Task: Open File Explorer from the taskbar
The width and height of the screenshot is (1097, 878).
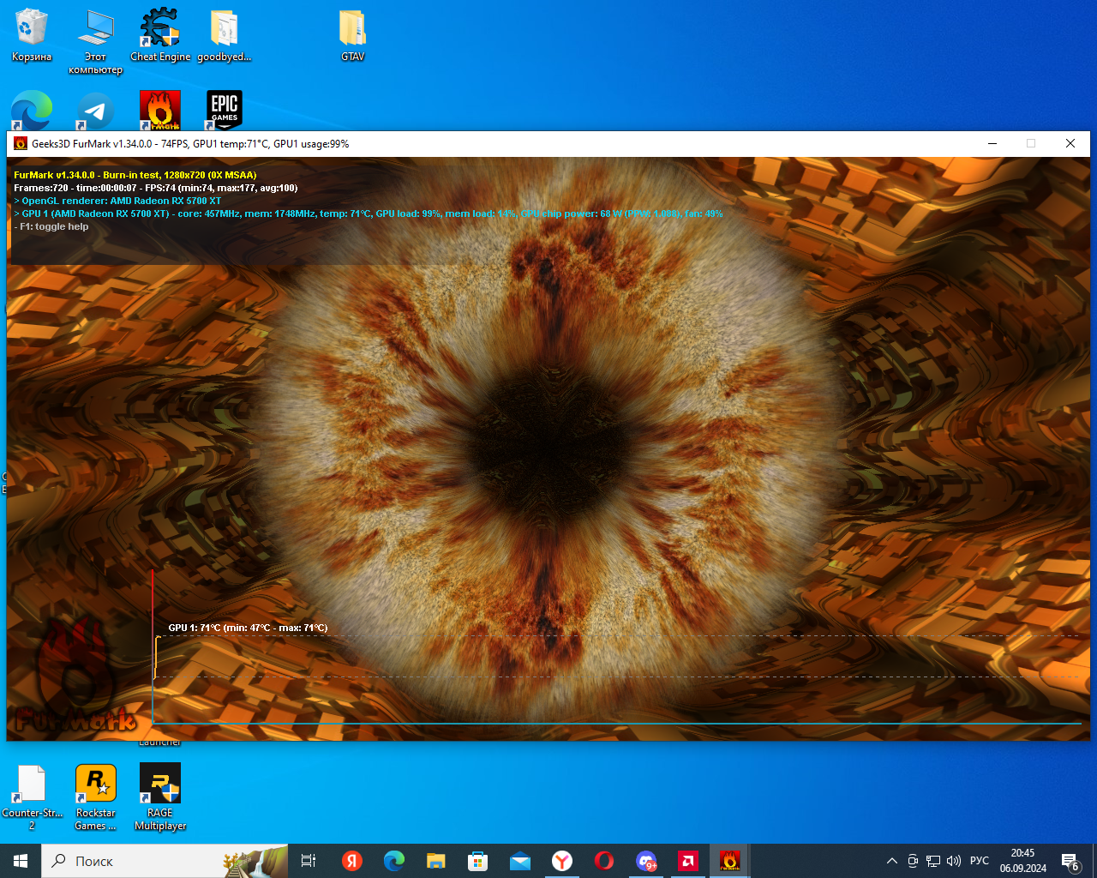Action: 435,861
